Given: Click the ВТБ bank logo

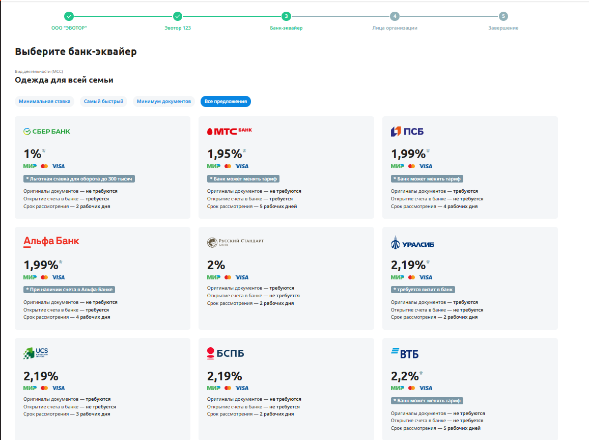Looking at the screenshot, I should pos(405,354).
